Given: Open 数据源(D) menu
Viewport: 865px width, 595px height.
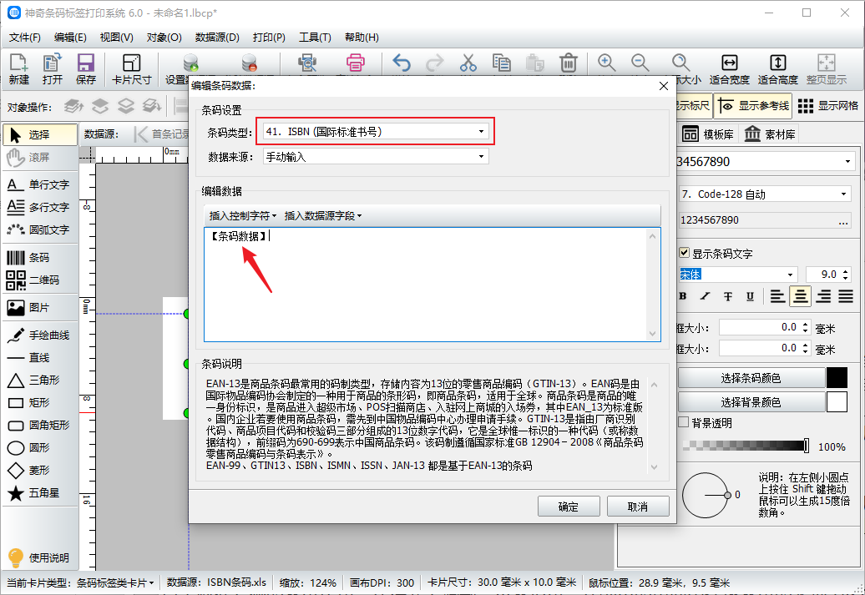Looking at the screenshot, I should point(217,38).
